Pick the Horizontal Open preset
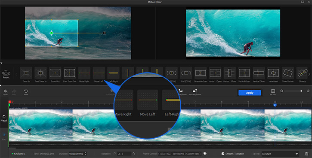 [215, 73]
